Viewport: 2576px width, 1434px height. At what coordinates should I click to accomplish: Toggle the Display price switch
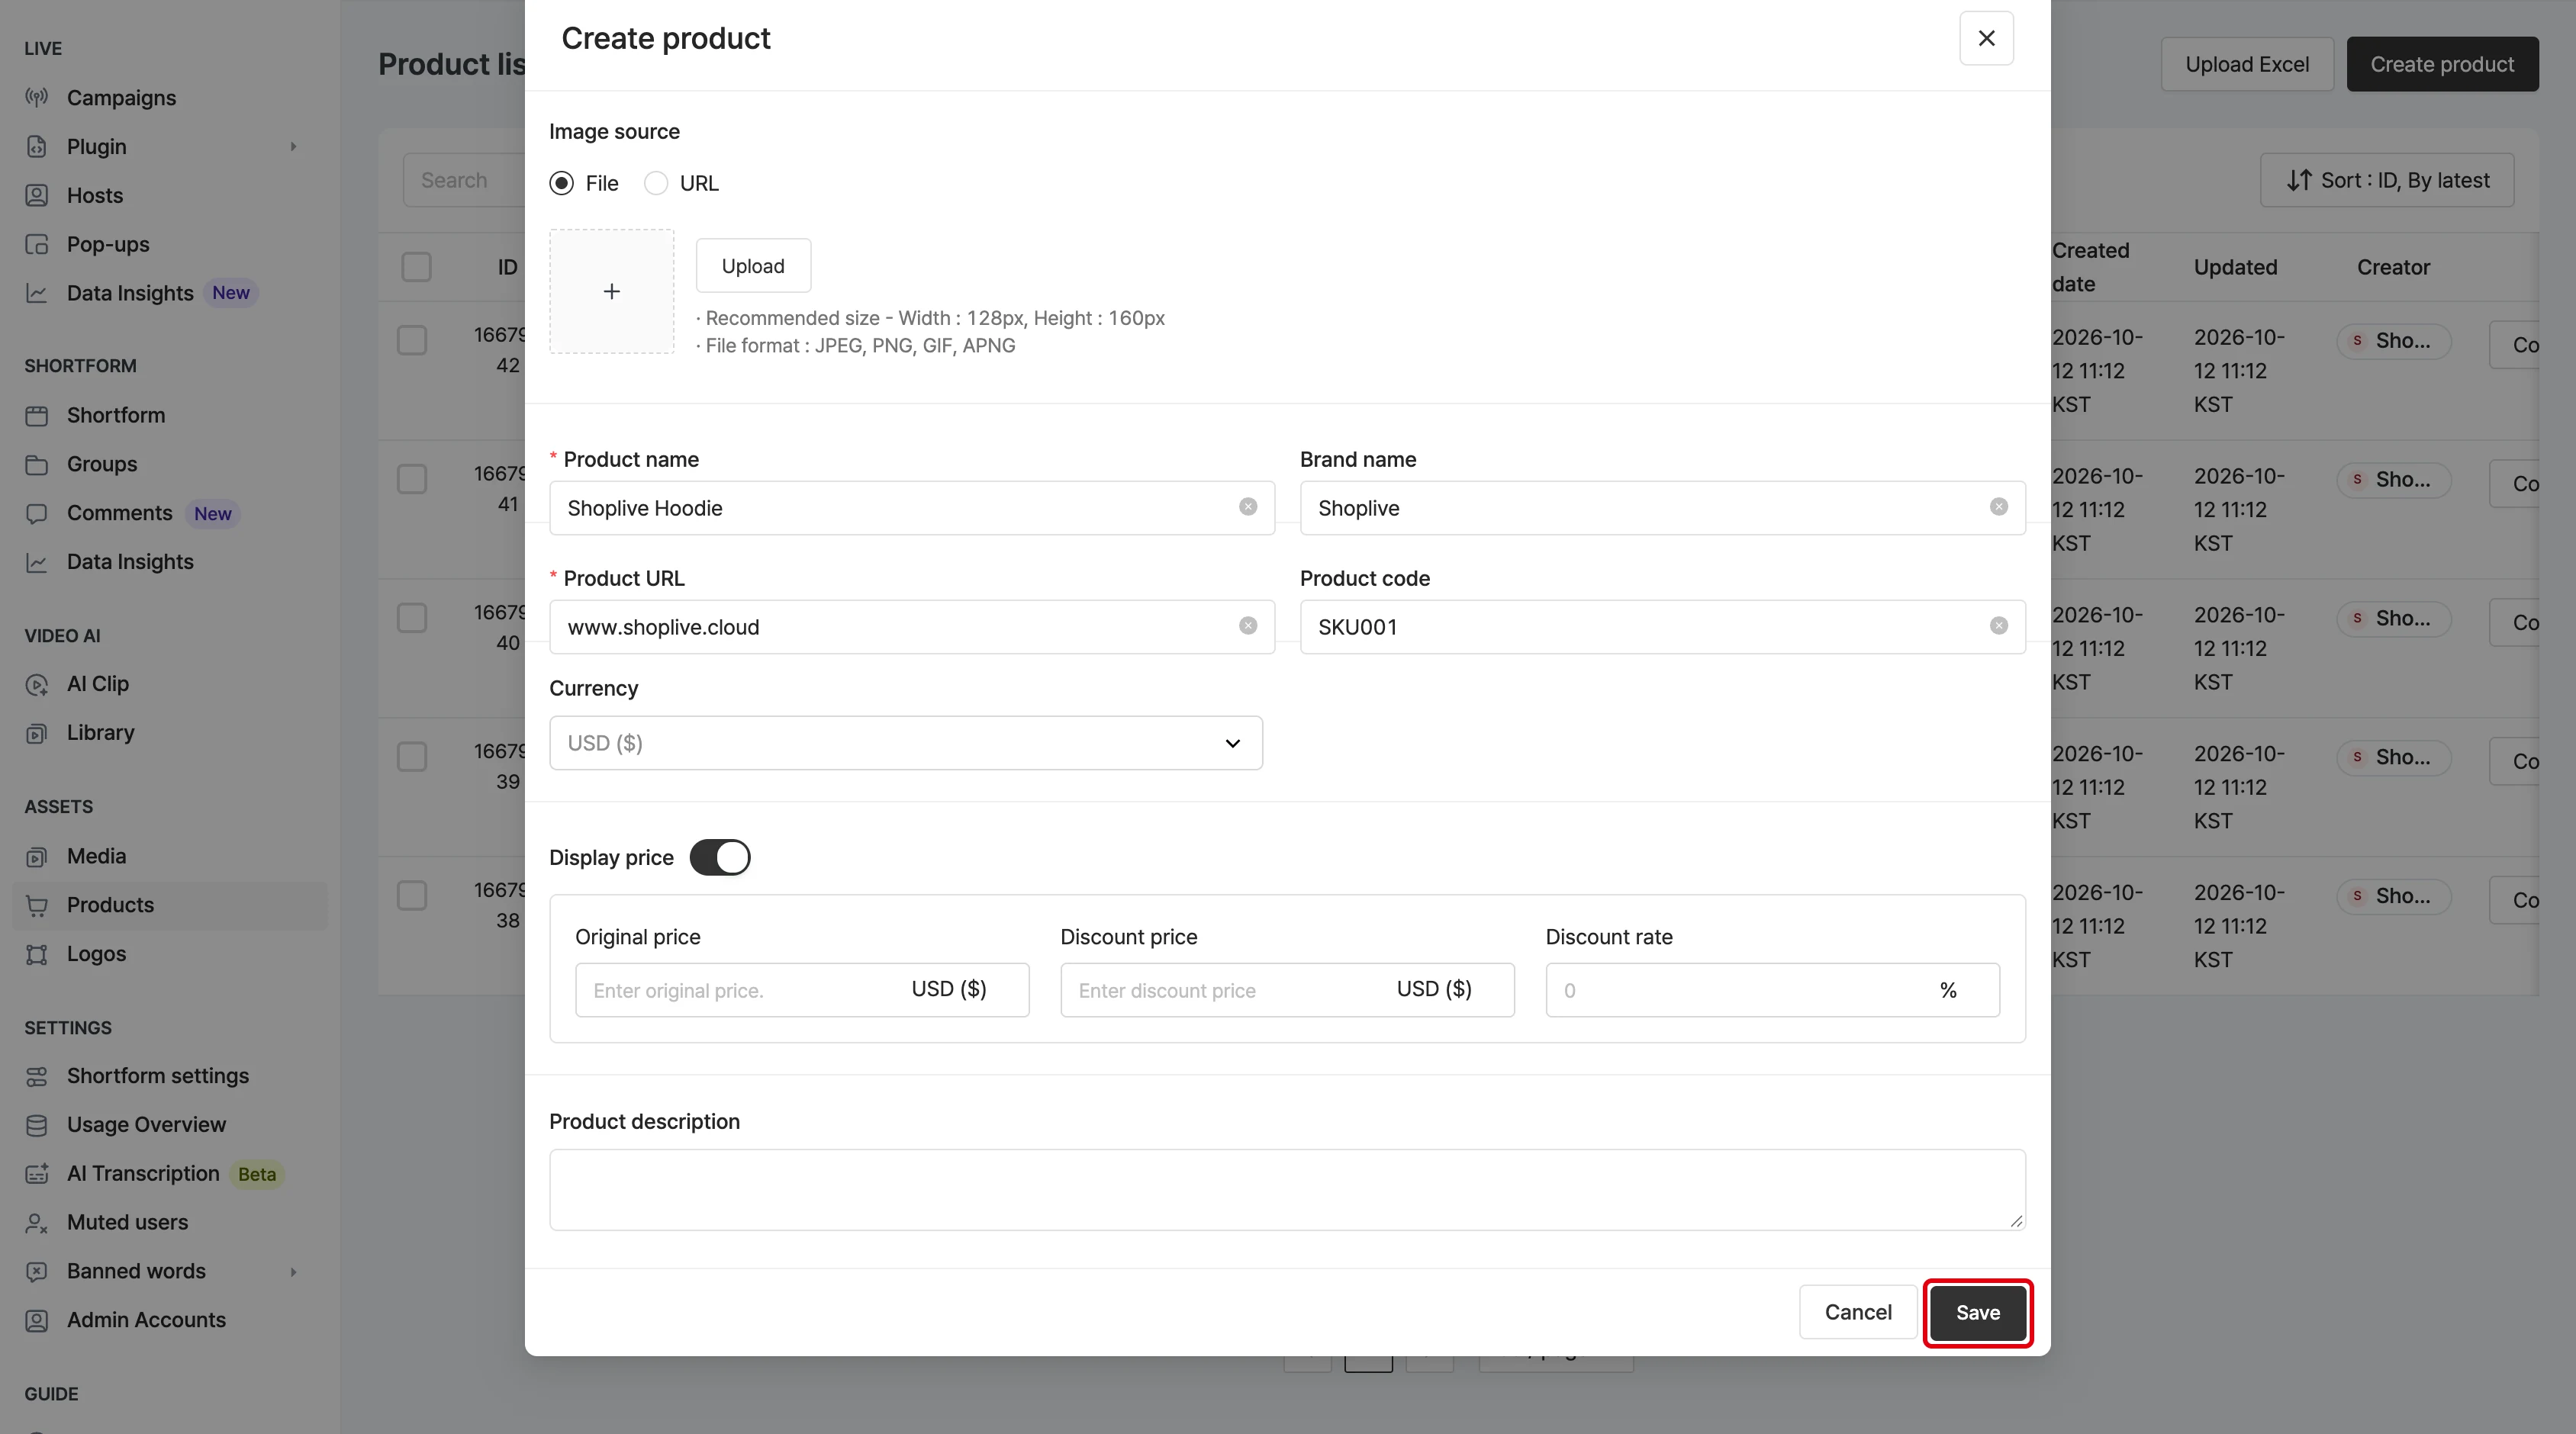tap(720, 857)
